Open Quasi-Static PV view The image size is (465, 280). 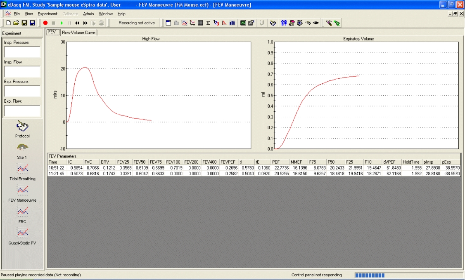[x=22, y=233]
